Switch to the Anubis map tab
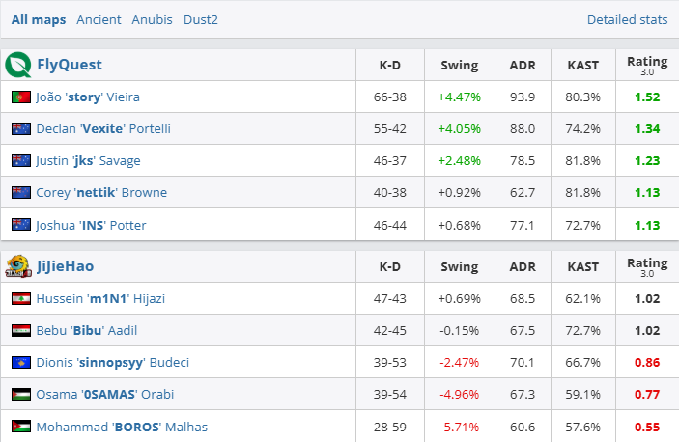Viewport: 679px width, 442px height. 152,19
